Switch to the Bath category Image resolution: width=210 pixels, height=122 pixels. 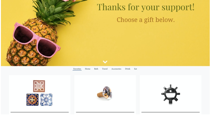[x=96, y=69]
